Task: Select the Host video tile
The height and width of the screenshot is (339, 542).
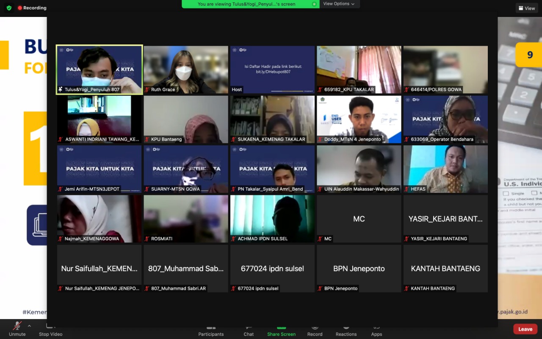Action: 272,69
